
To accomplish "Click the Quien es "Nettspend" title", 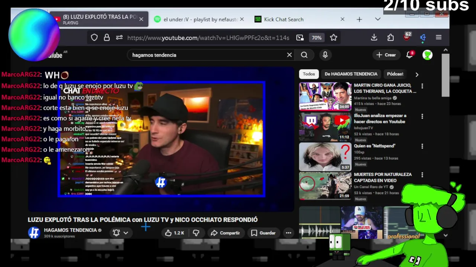I will [374, 146].
